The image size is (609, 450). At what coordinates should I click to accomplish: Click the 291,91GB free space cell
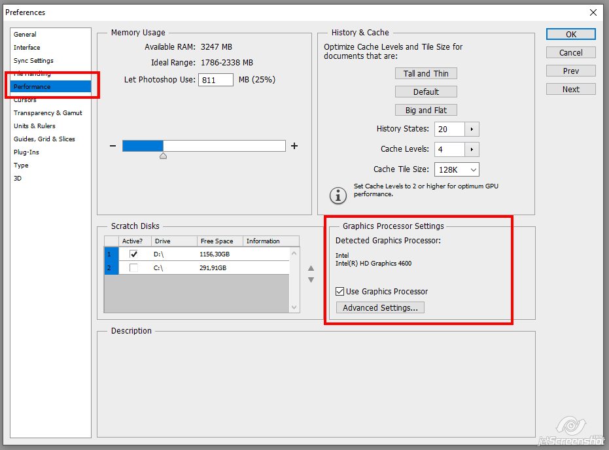[213, 268]
